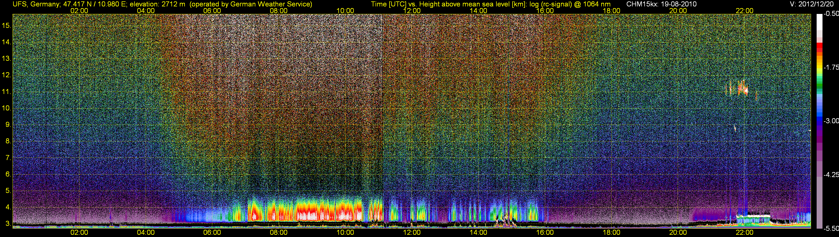Click the top time axis label '22:00'
Viewport: 839px width, 237px height.
(x=744, y=11)
